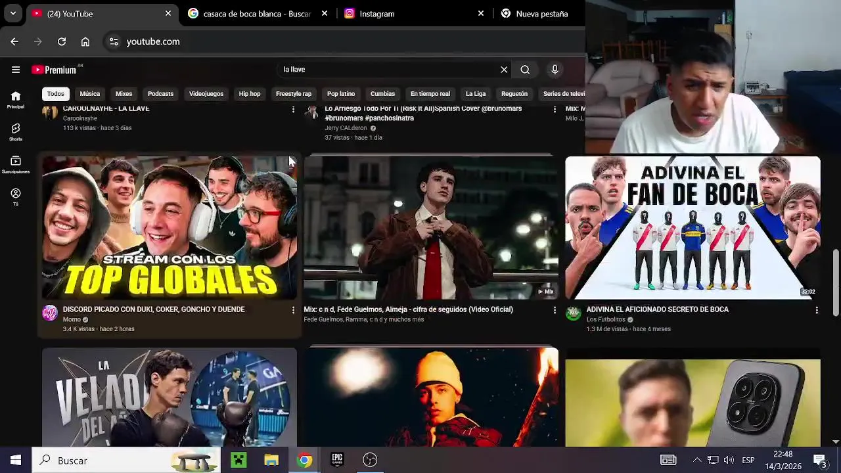Start voice search with microphone icon
This screenshot has width=841, height=473.
pyautogui.click(x=555, y=70)
